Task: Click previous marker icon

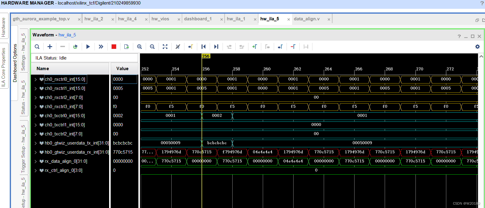Action: tap(267, 47)
